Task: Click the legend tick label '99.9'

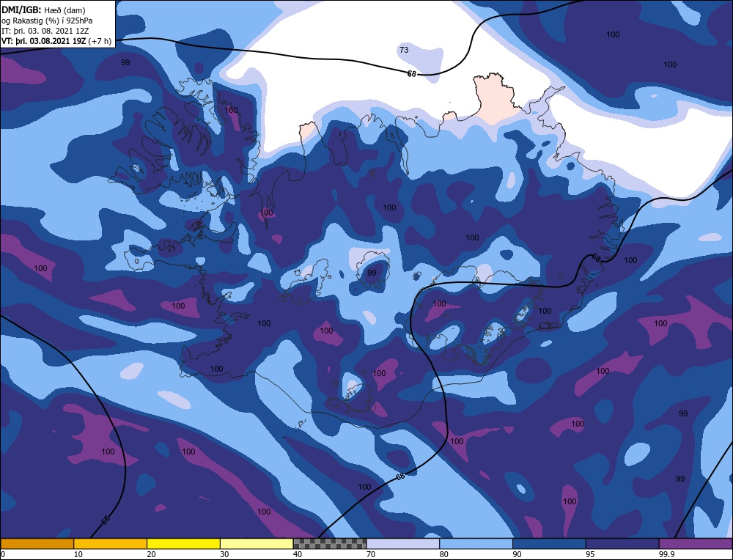Action: (666, 554)
